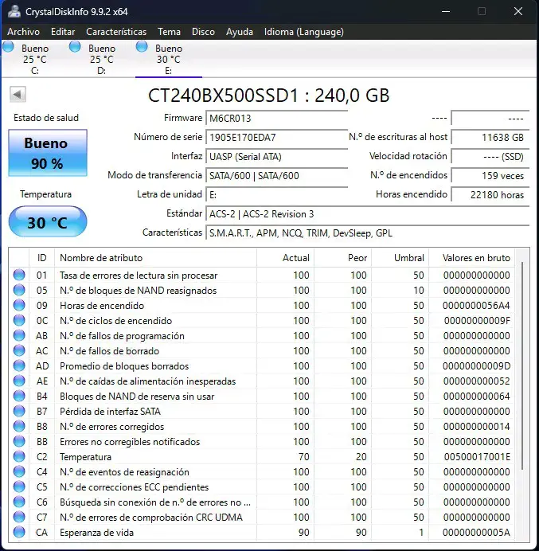
Task: Click power-on hours value 22180 horas
Action: coord(490,194)
